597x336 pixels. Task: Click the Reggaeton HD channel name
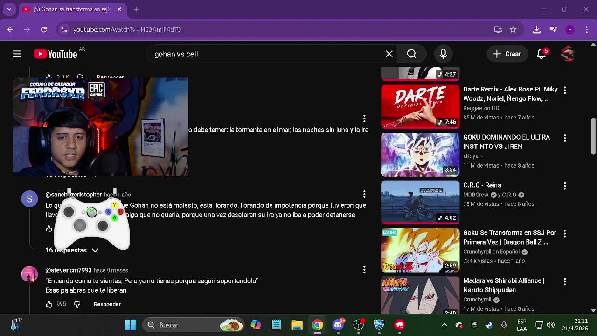click(481, 108)
